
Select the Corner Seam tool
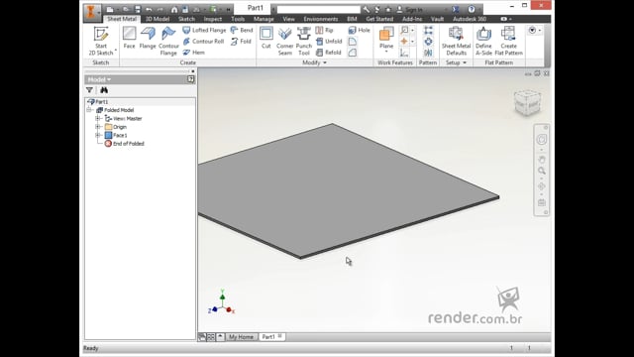coord(284,41)
